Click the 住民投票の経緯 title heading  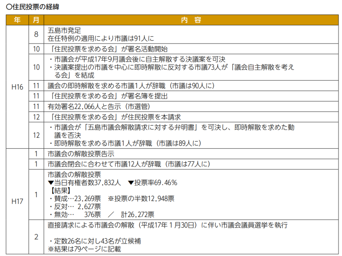point(33,7)
